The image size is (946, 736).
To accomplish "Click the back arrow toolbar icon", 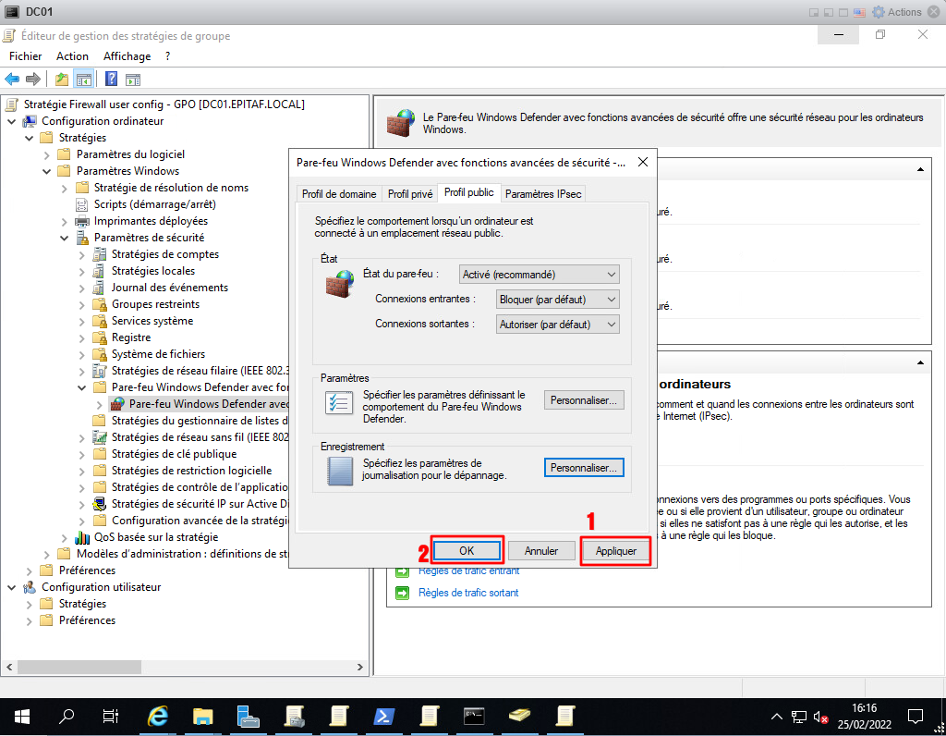I will click(x=12, y=79).
